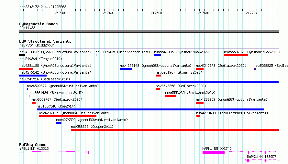
Task: Click the nsv4279148 blue variant bar
Action: (x=126, y=69)
